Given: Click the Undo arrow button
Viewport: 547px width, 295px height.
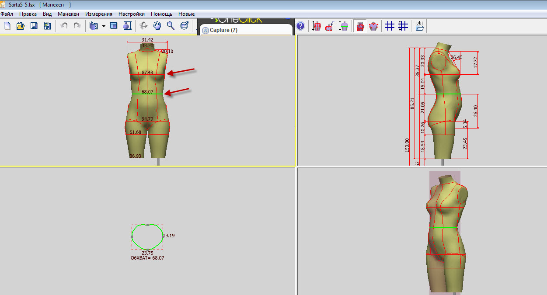Looking at the screenshot, I should tap(64, 26).
